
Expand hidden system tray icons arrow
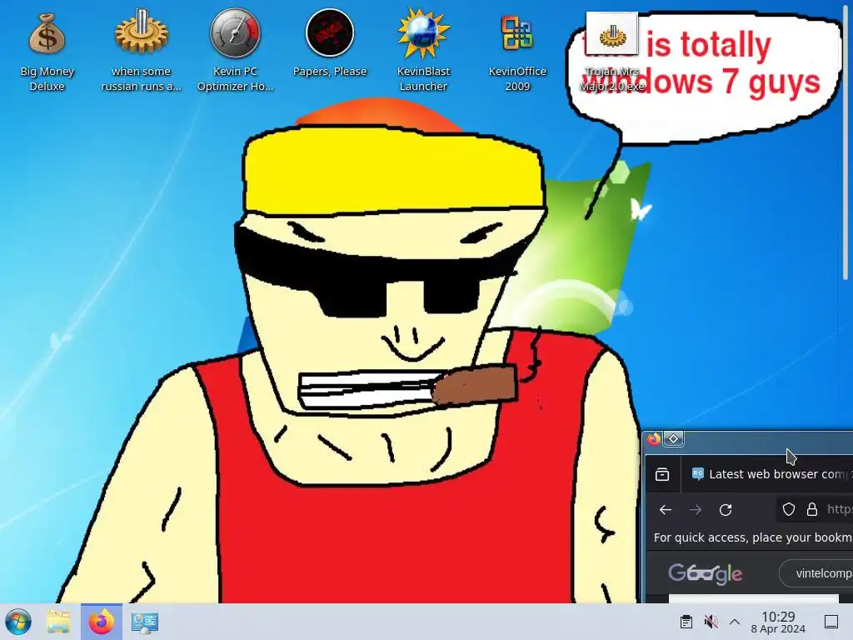[x=735, y=622]
